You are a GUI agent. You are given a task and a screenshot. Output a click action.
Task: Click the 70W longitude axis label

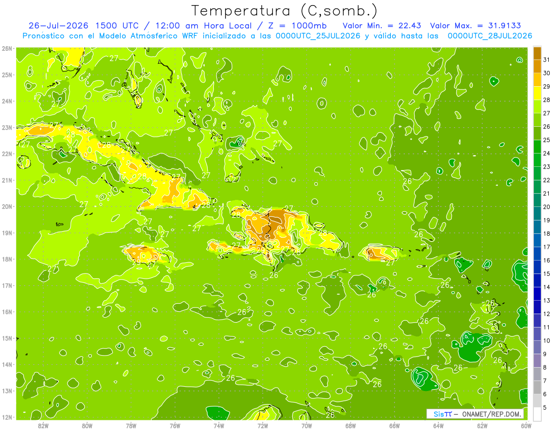pyautogui.click(x=307, y=425)
